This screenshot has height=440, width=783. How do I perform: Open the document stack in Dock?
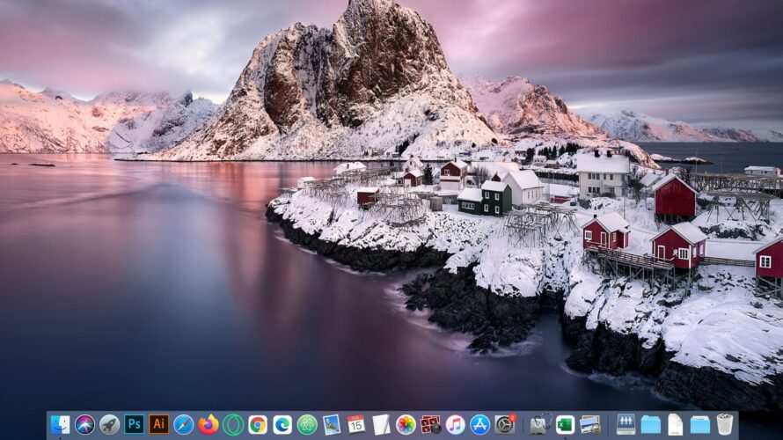(675, 424)
